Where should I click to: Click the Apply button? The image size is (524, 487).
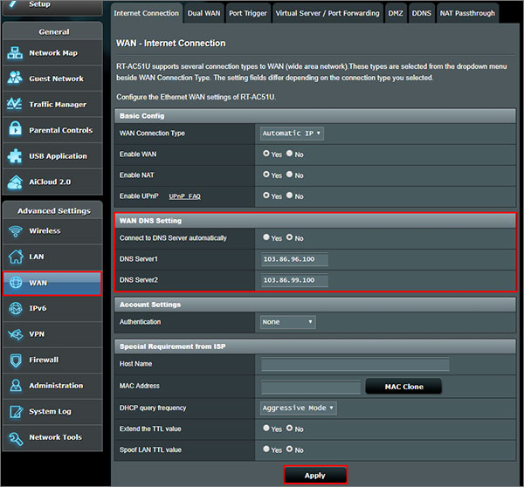(x=314, y=476)
